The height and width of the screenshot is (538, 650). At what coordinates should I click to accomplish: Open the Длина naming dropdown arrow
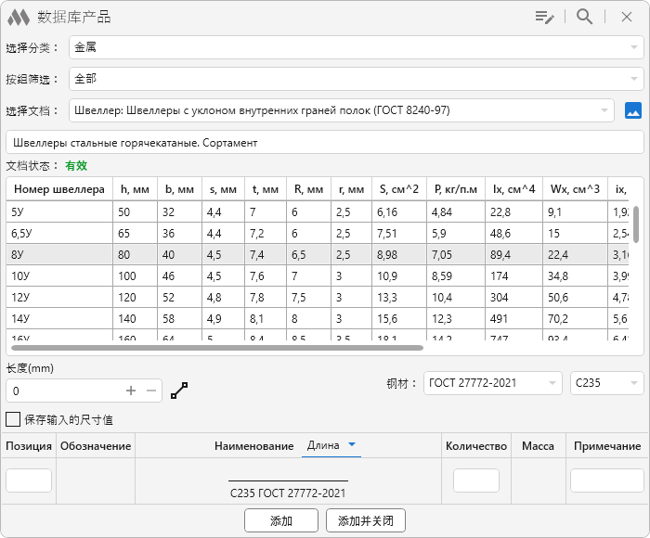(x=352, y=445)
